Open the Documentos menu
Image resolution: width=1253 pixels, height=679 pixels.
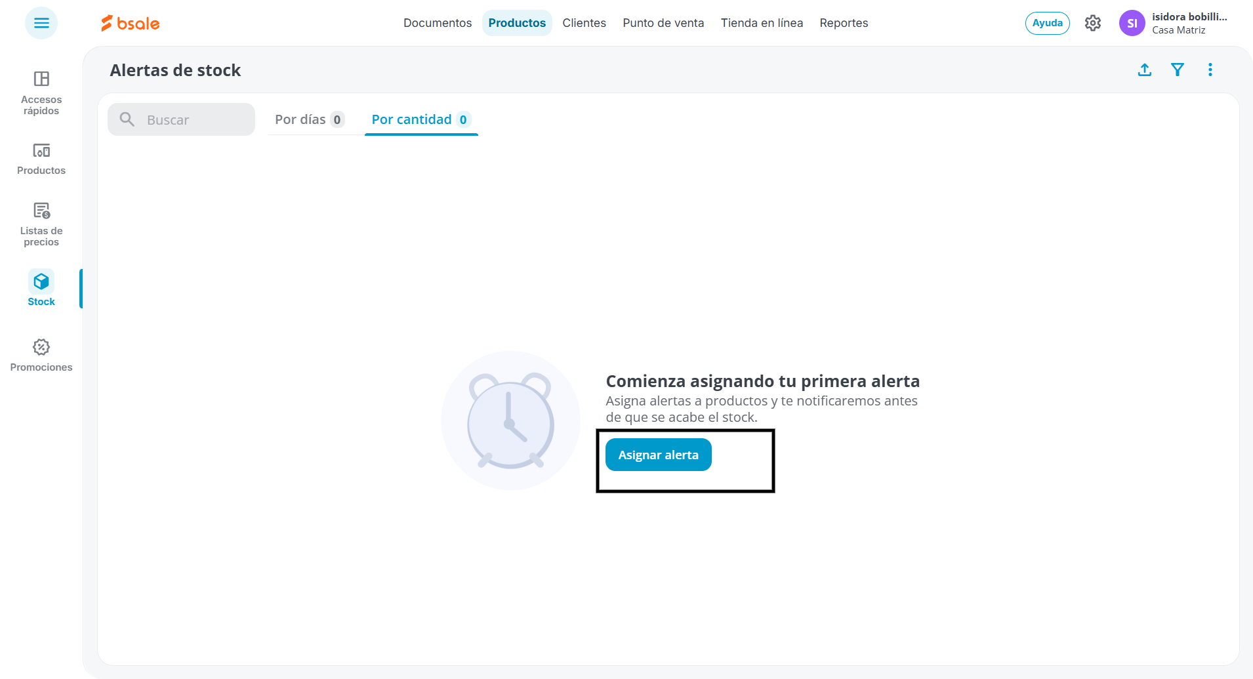pos(438,23)
